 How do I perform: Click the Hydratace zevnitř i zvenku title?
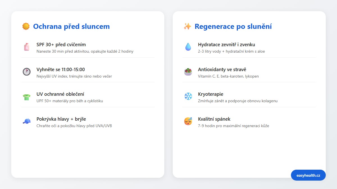[226, 45]
